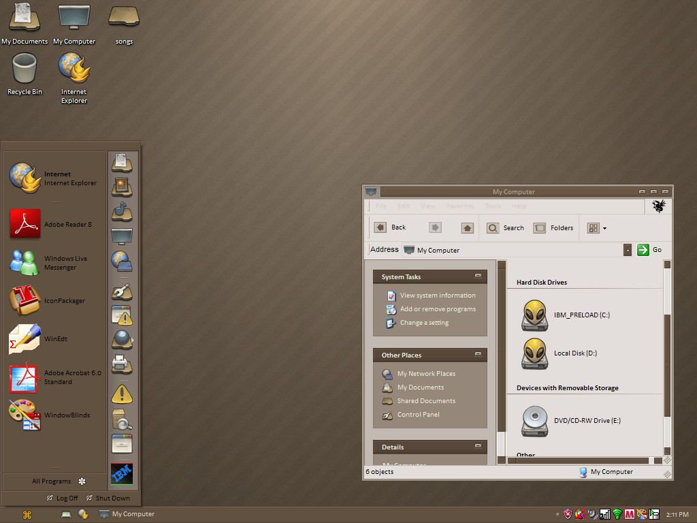Click the start button on the taskbar

pyautogui.click(x=27, y=515)
